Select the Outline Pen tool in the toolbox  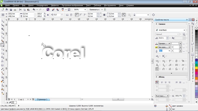[x=2, y=85]
